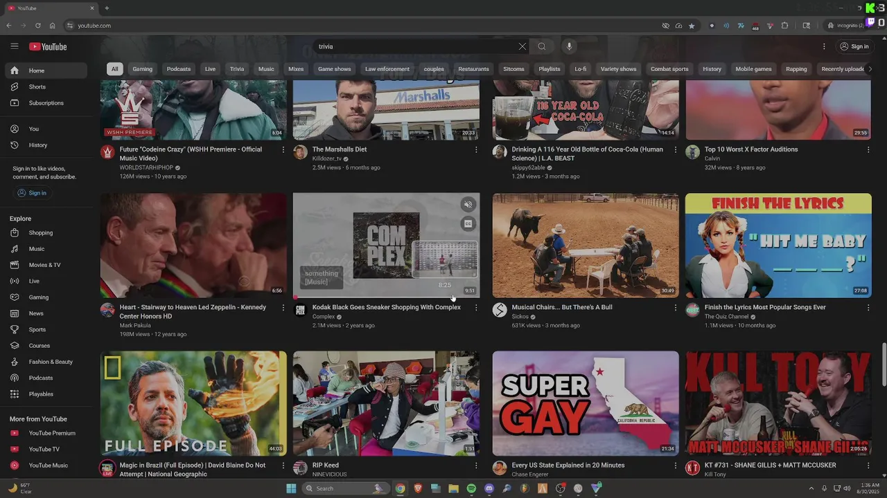Open Subscriptions in sidebar

point(46,103)
